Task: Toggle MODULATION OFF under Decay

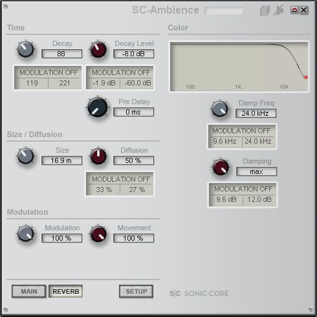Action: tap(49, 72)
